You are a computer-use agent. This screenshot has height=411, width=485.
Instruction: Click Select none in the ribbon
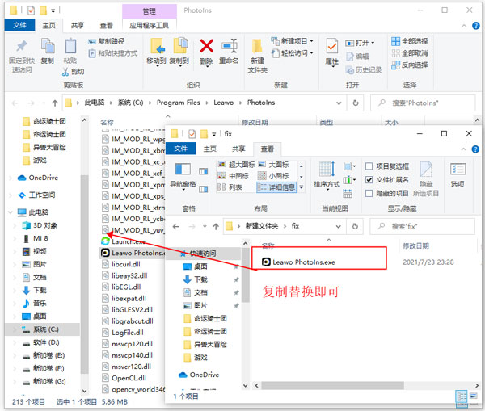coord(410,53)
